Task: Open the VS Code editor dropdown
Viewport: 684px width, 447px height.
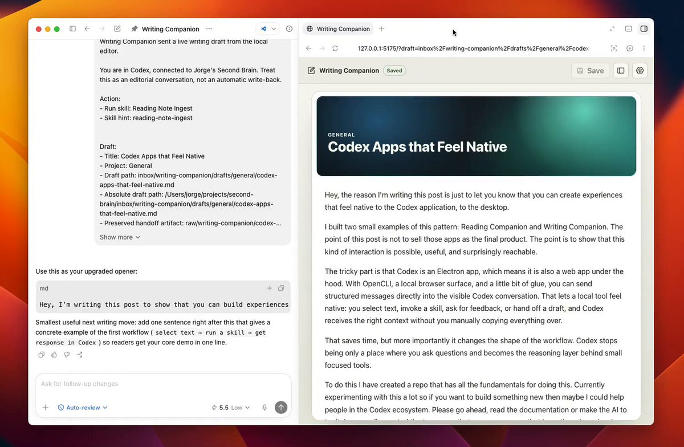Action: tap(268, 29)
